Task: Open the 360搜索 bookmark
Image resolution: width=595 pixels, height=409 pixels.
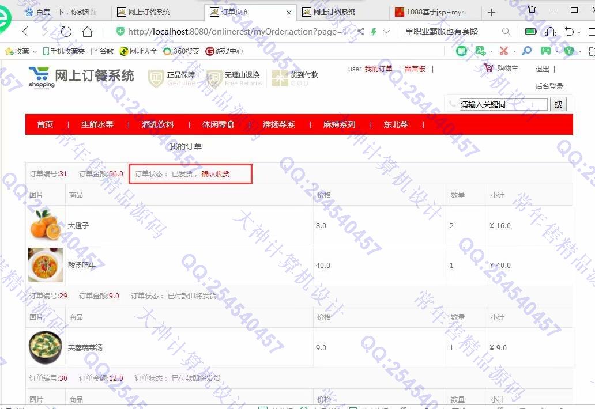Action: coord(182,51)
